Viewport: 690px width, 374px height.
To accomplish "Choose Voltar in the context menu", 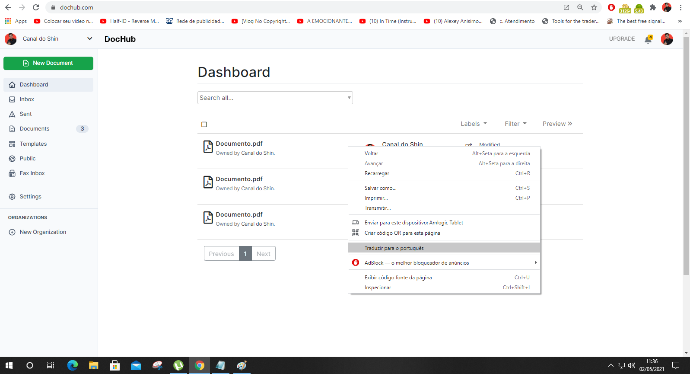I will [444, 153].
